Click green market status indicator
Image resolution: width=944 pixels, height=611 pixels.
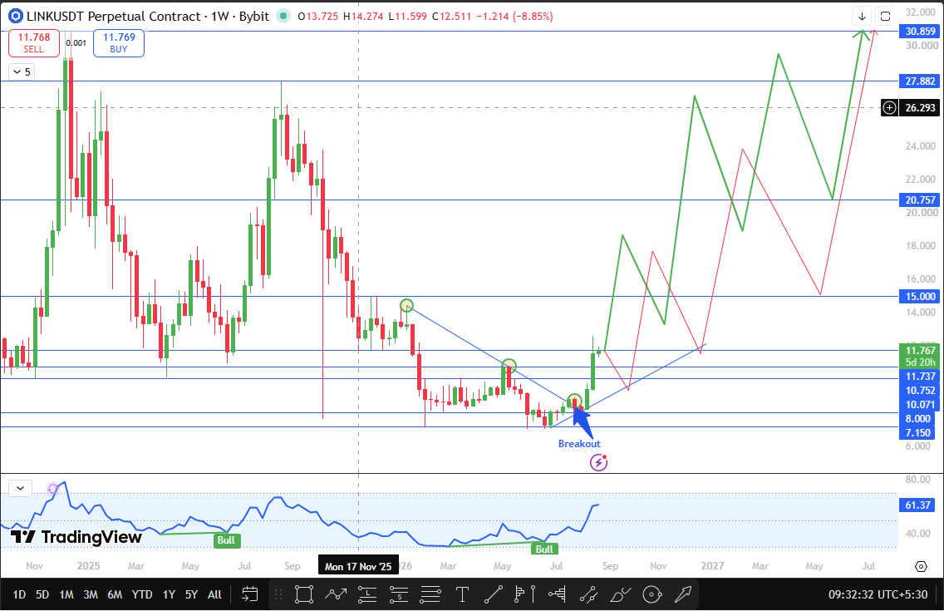[283, 17]
